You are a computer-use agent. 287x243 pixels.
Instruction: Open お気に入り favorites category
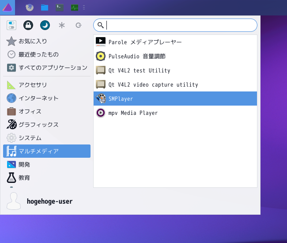47,41
